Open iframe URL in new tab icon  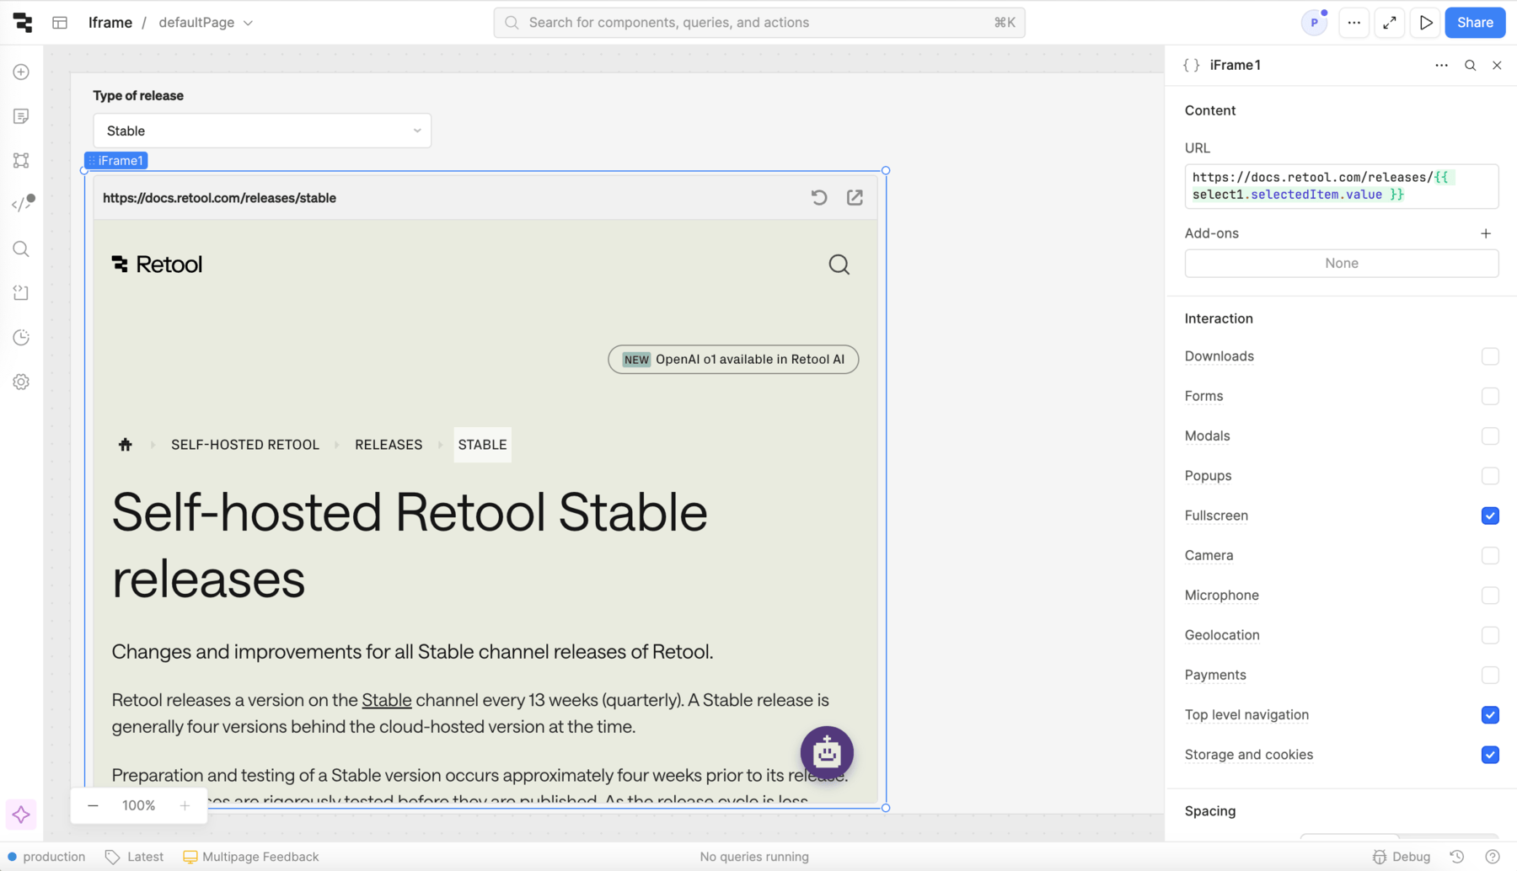tap(855, 197)
